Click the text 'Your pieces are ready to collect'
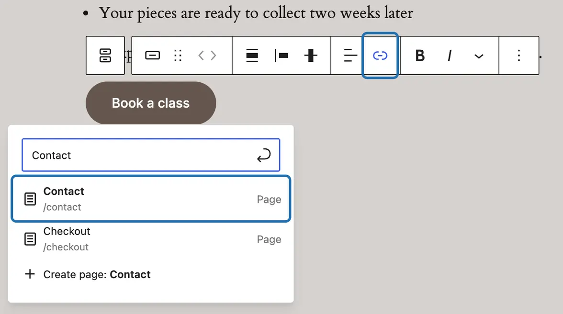This screenshot has width=563, height=314. pyautogui.click(x=203, y=13)
